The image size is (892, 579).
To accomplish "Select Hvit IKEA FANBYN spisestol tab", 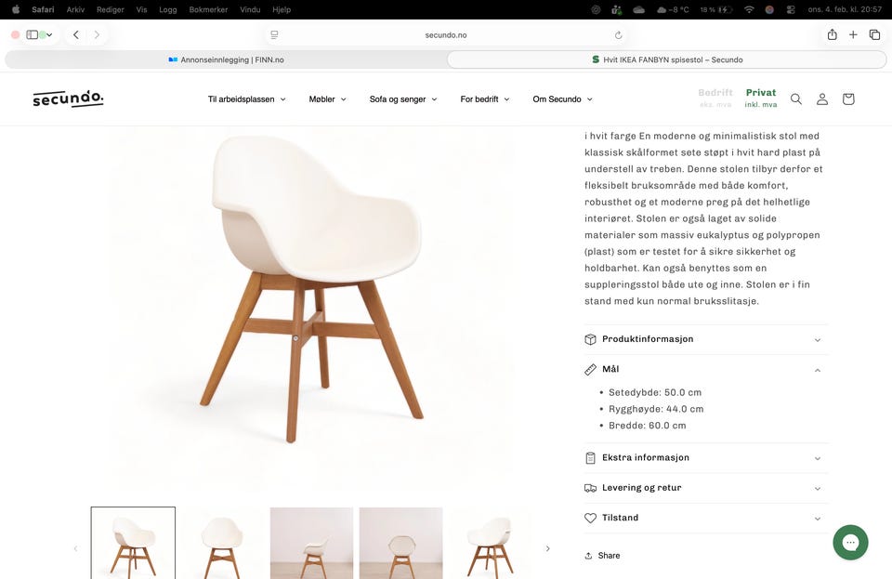I will [x=667, y=59].
